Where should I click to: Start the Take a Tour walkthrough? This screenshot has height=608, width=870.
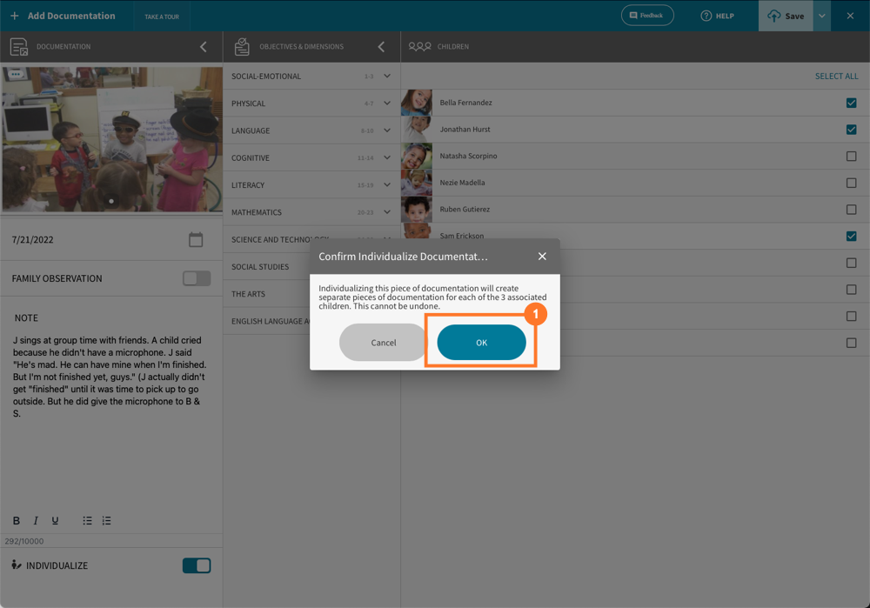(161, 15)
